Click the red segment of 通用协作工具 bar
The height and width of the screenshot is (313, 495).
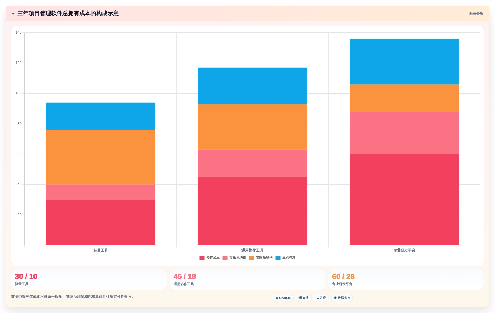(x=252, y=211)
